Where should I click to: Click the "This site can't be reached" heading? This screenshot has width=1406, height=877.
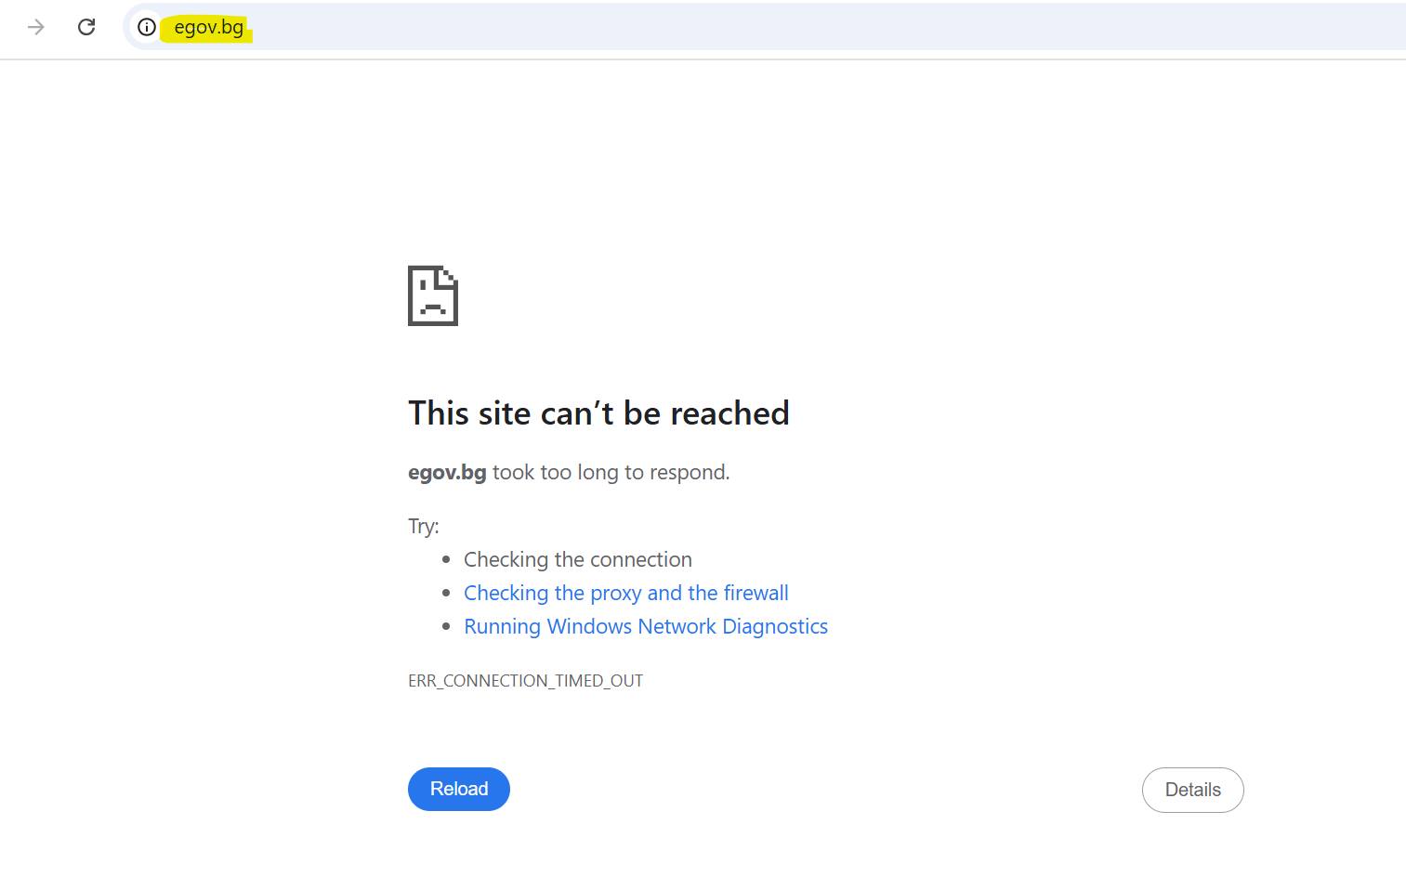pyautogui.click(x=598, y=413)
